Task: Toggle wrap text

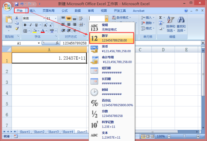Action: click(81, 19)
